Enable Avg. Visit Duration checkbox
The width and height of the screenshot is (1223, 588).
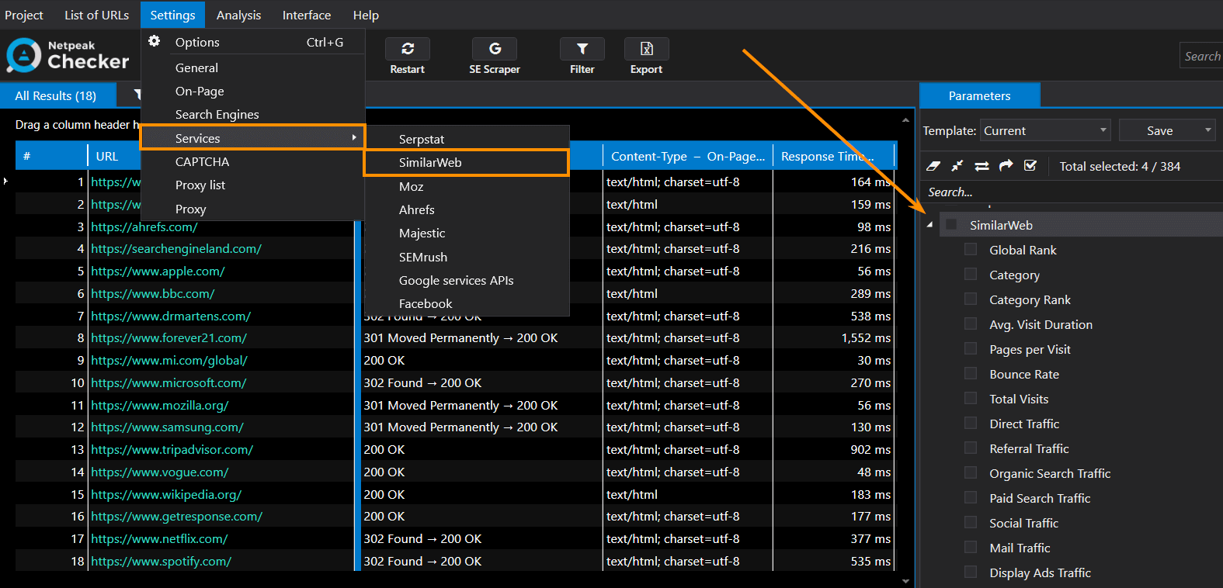[x=971, y=324]
